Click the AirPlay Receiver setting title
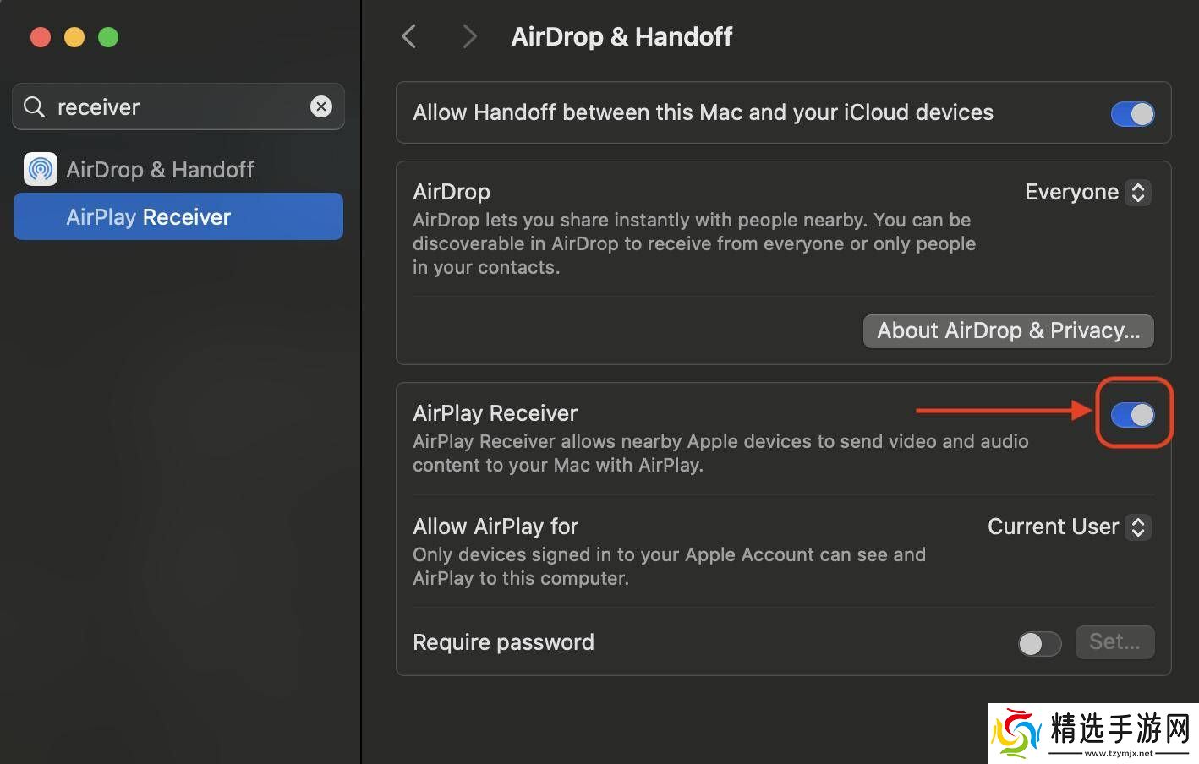1199x764 pixels. [495, 413]
